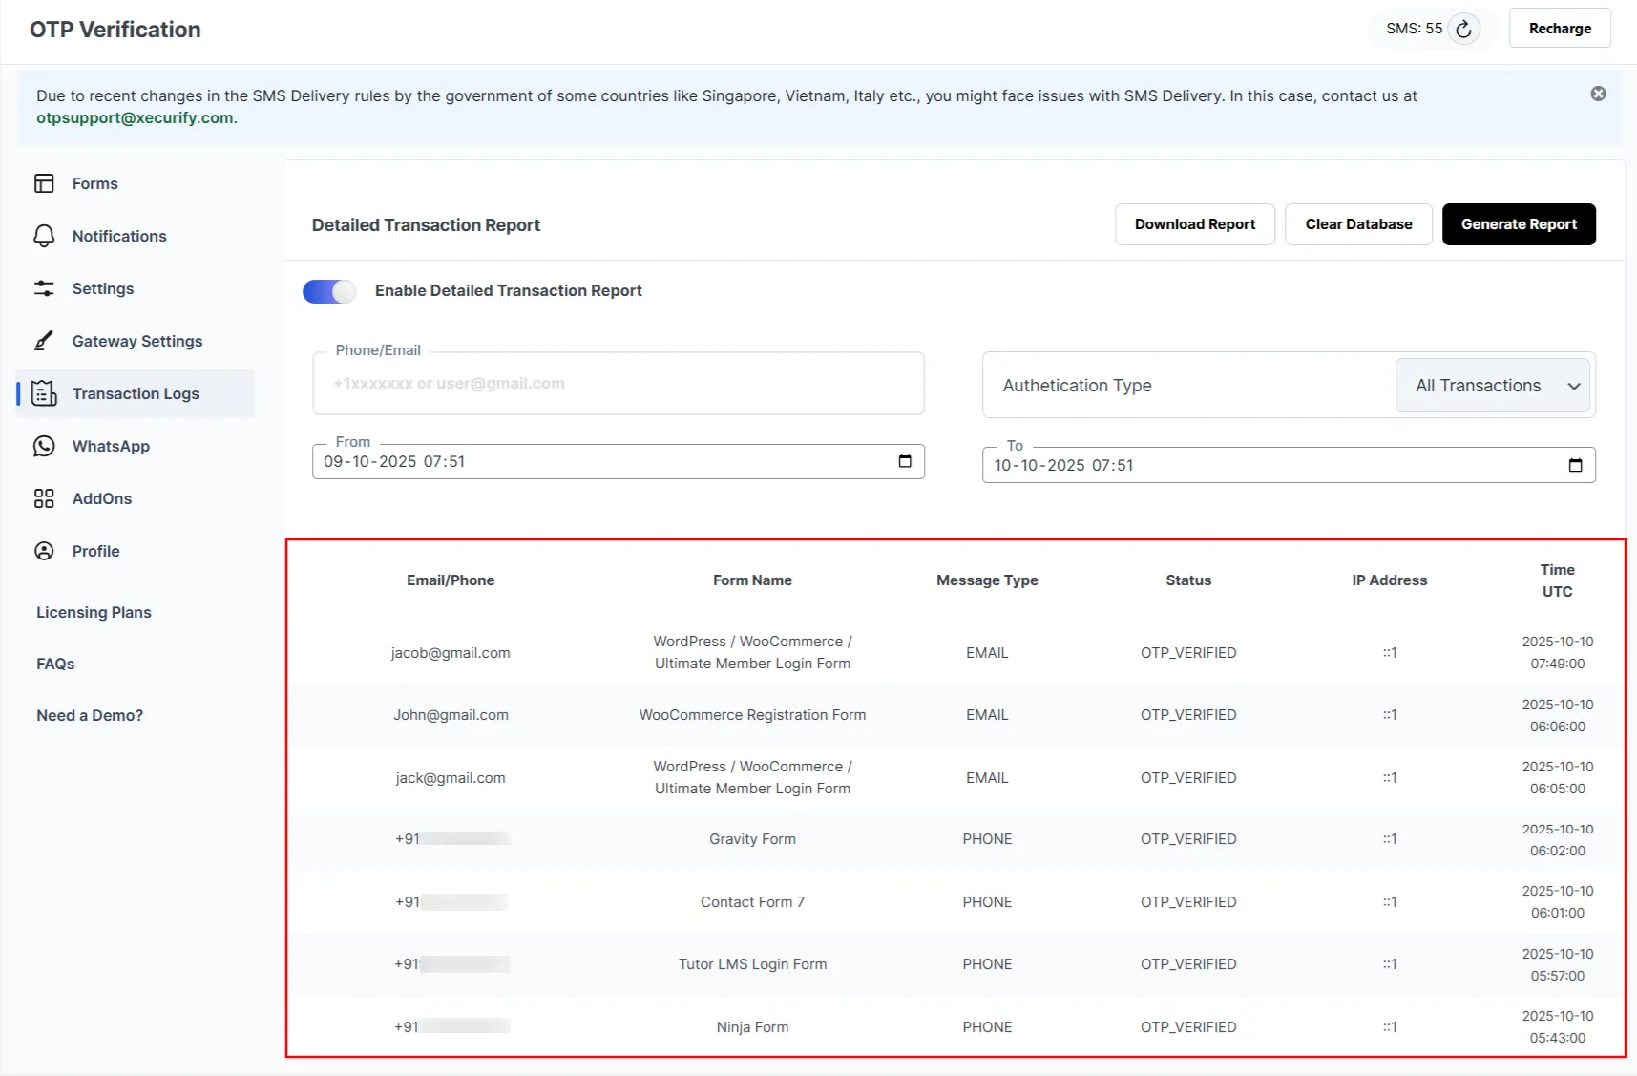This screenshot has height=1076, width=1637.
Task: Click the Generate Report button
Action: 1519,224
